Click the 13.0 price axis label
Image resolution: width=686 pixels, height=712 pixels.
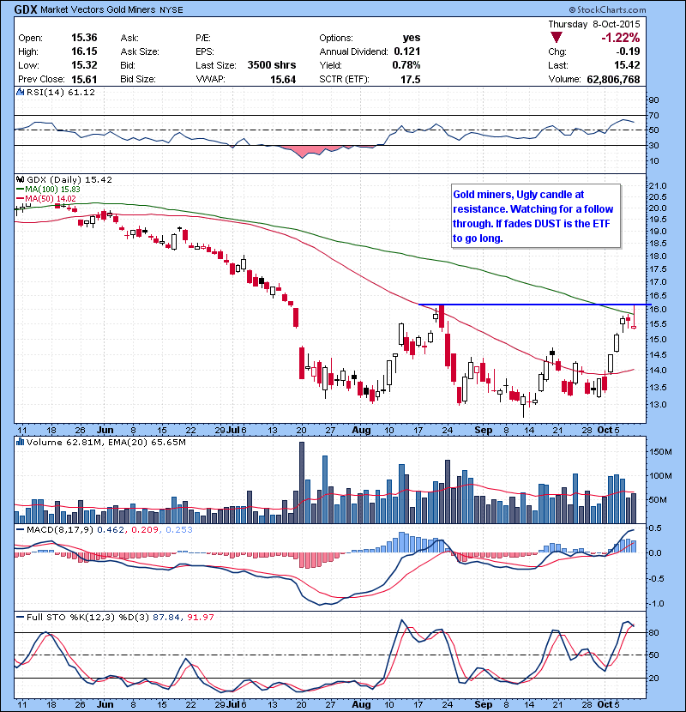click(x=658, y=405)
